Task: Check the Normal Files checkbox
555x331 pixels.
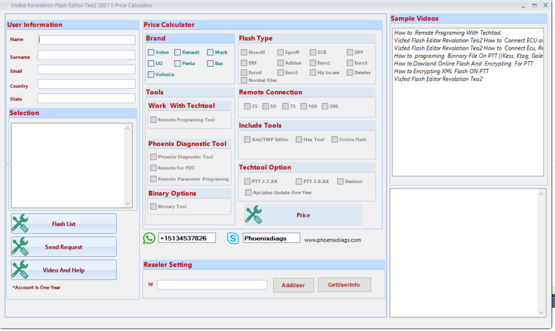Action: pos(244,80)
